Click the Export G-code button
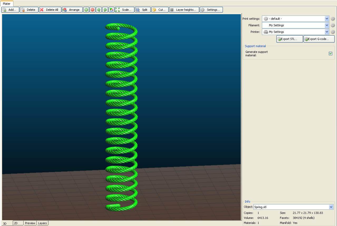Viewport: 337px width, 226px height. (319, 39)
